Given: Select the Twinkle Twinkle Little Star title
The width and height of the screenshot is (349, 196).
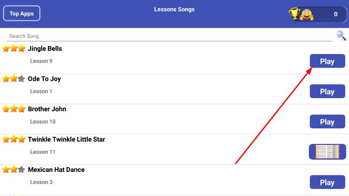Looking at the screenshot, I should 67,140.
